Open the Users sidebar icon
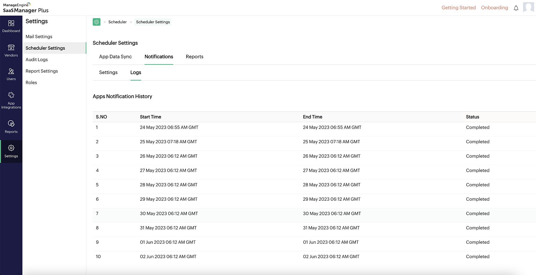Screen dimensions: 536x275 click(x=11, y=71)
